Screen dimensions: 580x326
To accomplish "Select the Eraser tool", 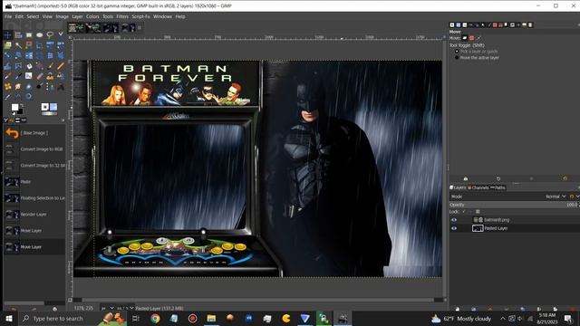I will pyautogui.click(x=39, y=76).
